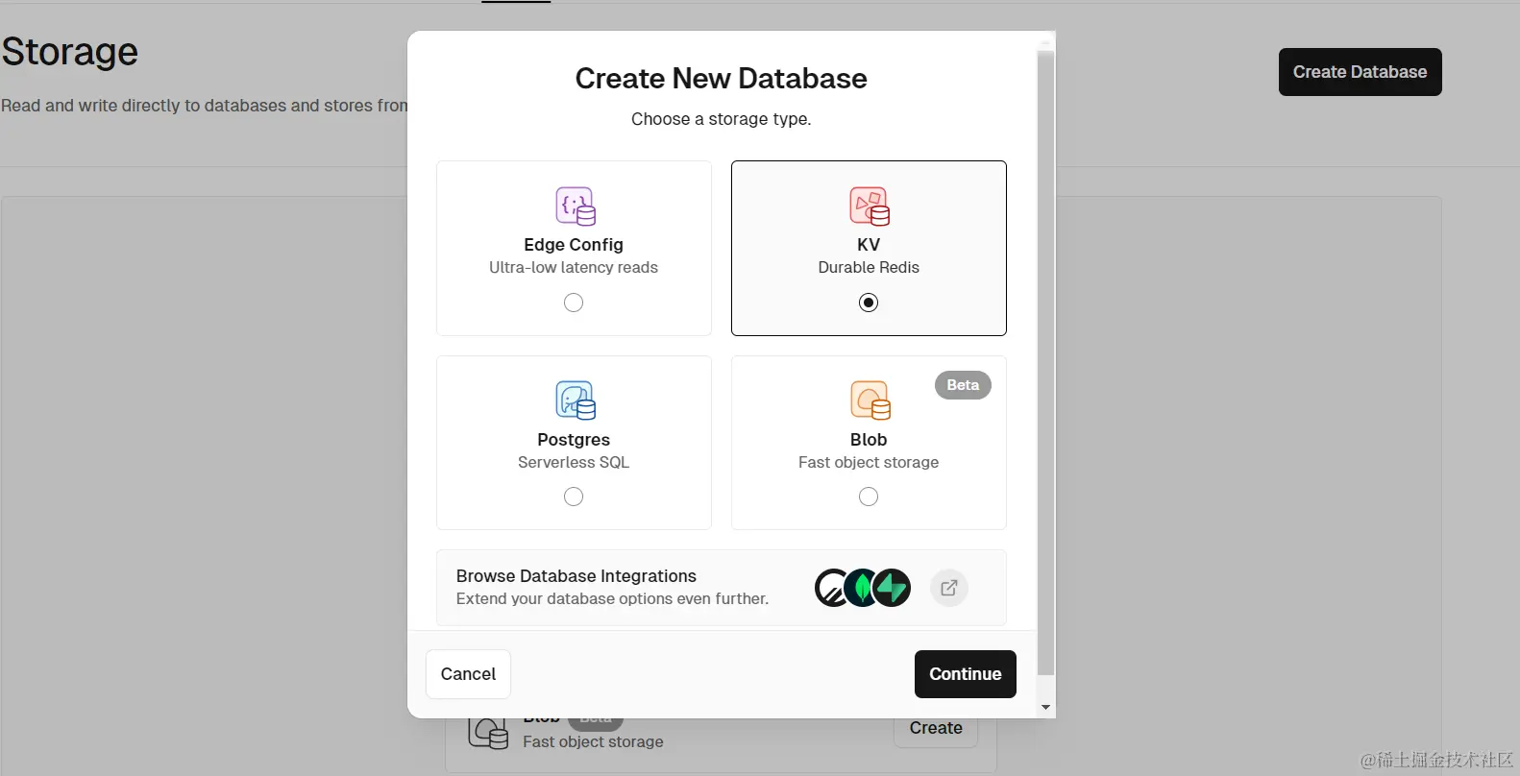Click the "Serverless SQL" description
Viewport: 1520px width, 776px height.
pyautogui.click(x=574, y=463)
